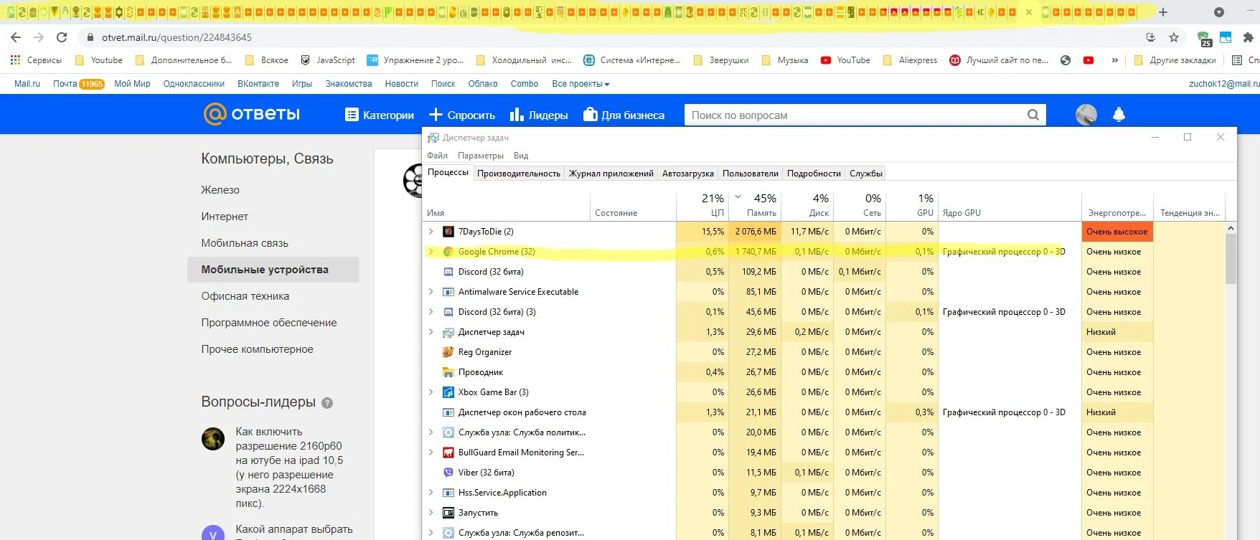Screen dimensions: 1260x540
Task: Open the ВКонтакте link
Action: tap(258, 84)
